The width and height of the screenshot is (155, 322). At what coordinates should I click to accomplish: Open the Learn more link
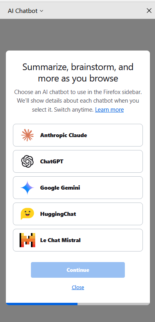pos(110,110)
